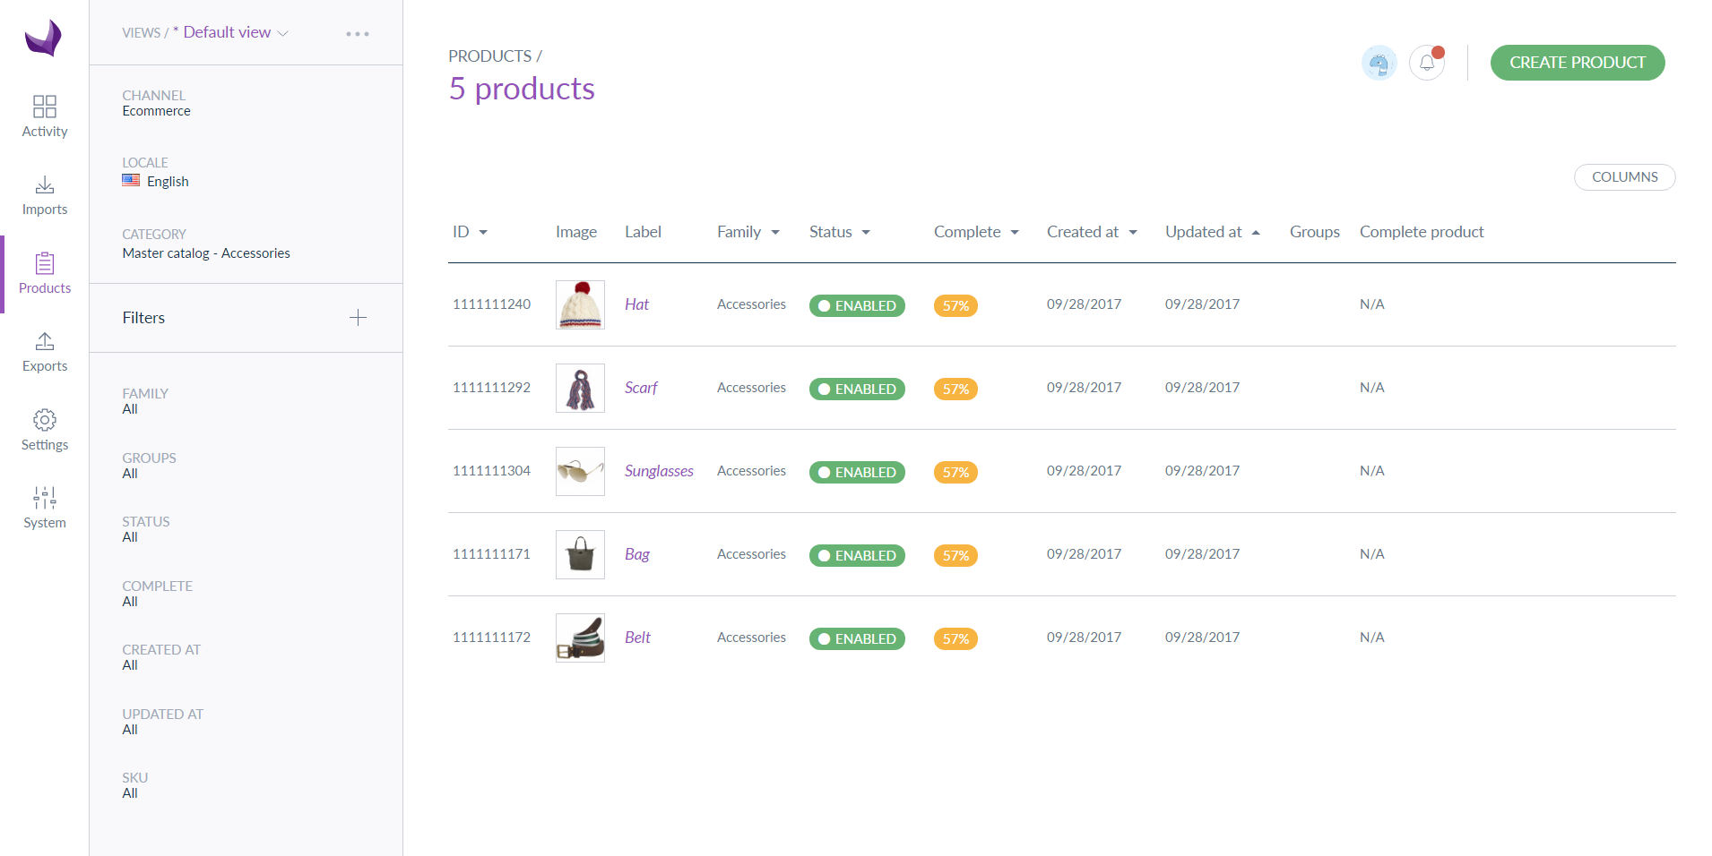Open the view options ellipsis menu
Image resolution: width=1712 pixels, height=856 pixels.
(358, 34)
